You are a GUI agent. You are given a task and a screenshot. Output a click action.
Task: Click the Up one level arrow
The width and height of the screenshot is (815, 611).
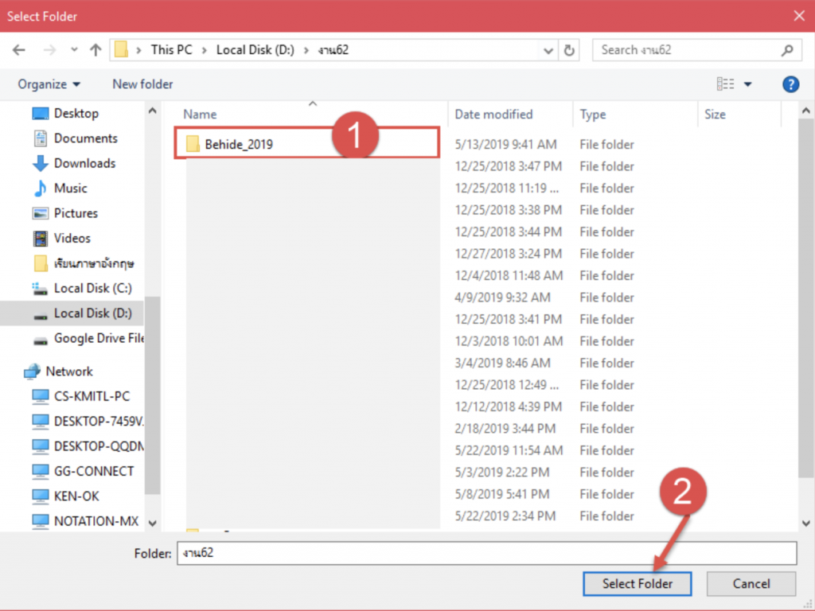click(96, 49)
